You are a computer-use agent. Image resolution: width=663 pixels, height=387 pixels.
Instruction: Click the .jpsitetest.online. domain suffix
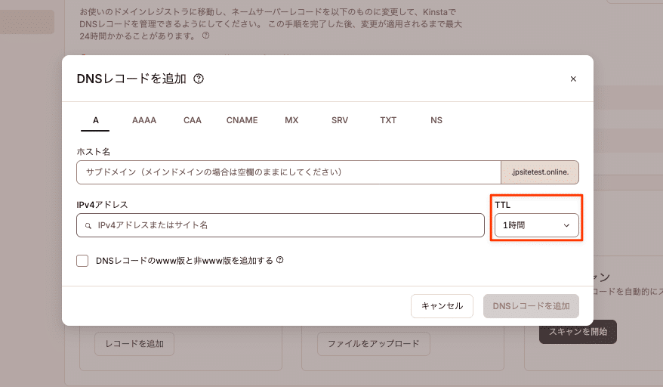point(540,172)
